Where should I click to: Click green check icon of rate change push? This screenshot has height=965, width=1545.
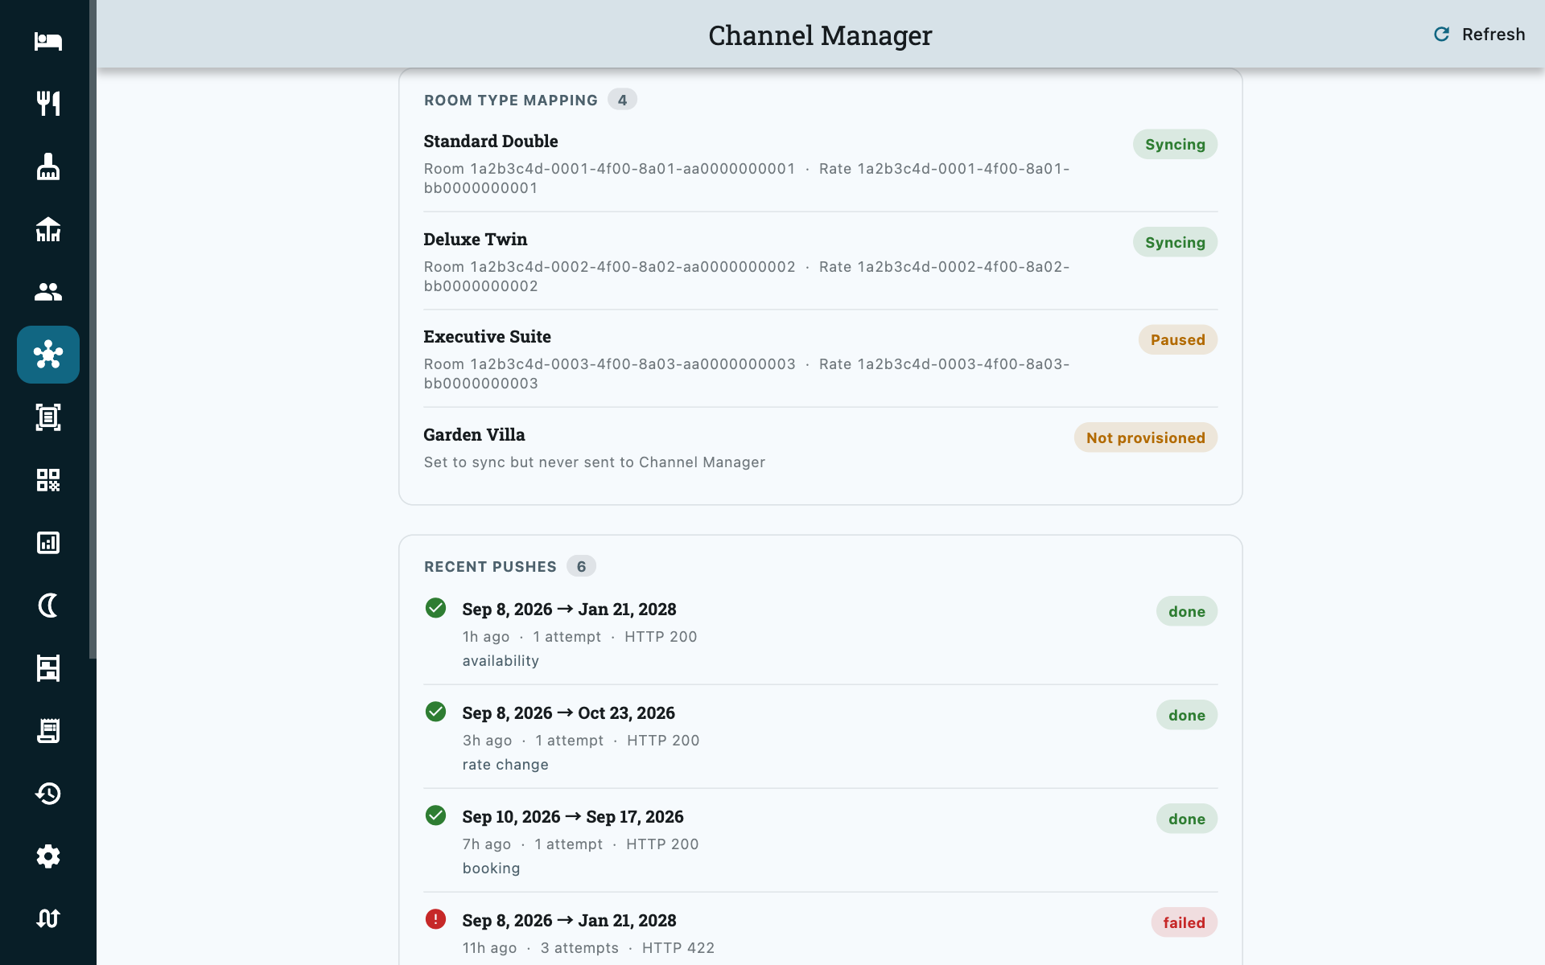click(x=435, y=712)
